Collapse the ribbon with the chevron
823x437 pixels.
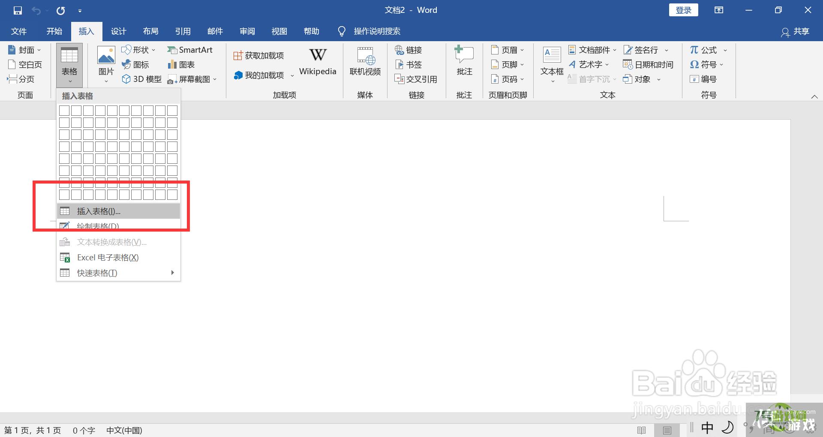[x=814, y=97]
